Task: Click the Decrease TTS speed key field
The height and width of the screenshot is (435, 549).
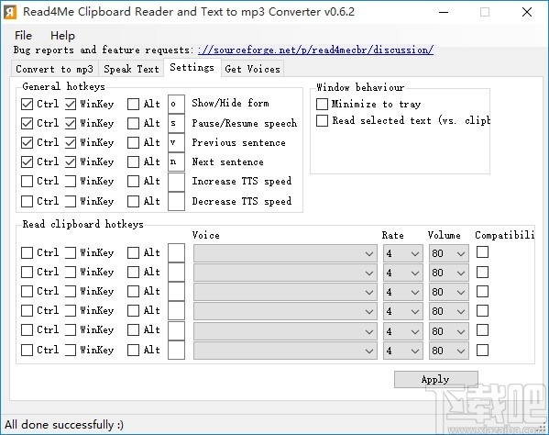Action: (176, 201)
